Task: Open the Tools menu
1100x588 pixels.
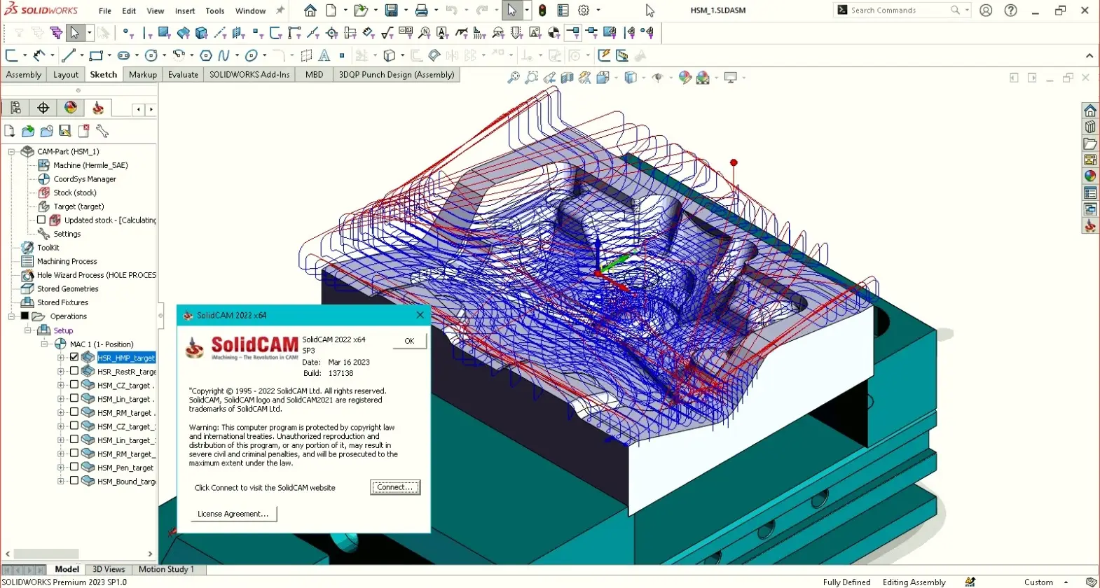Action: 215,11
